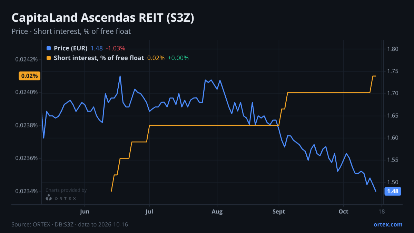Click the Aug date axis label
The image size is (414, 233).
pos(217,212)
